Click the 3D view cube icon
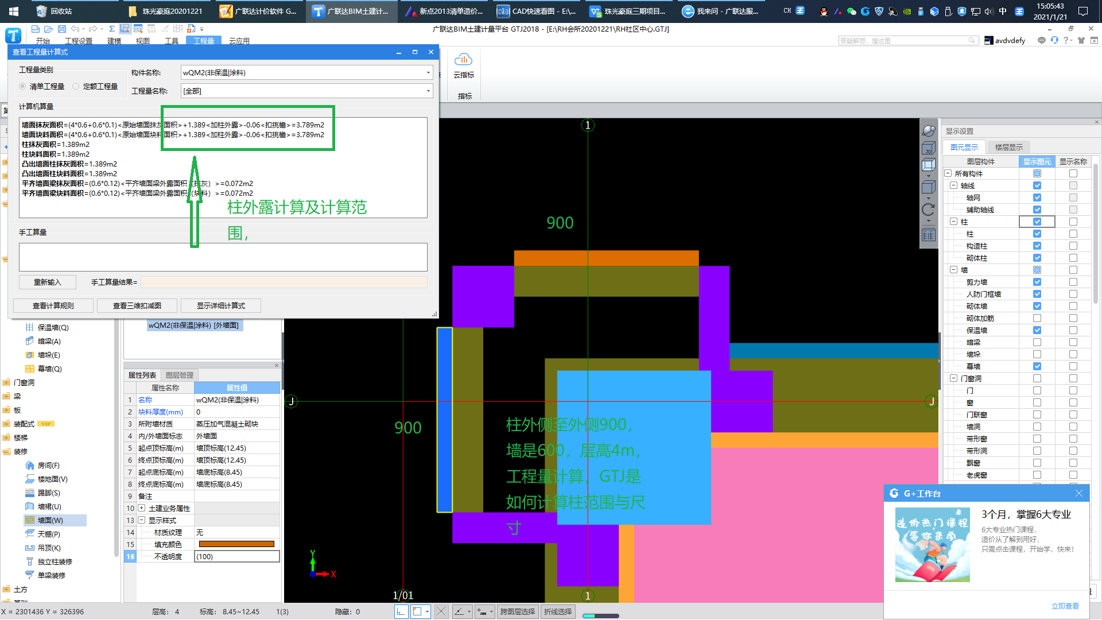 928,148
